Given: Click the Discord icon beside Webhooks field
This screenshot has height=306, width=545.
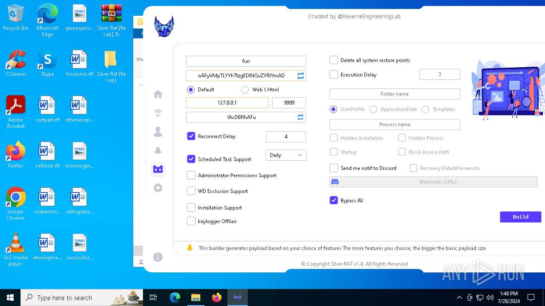Looking at the screenshot, I should (x=335, y=182).
